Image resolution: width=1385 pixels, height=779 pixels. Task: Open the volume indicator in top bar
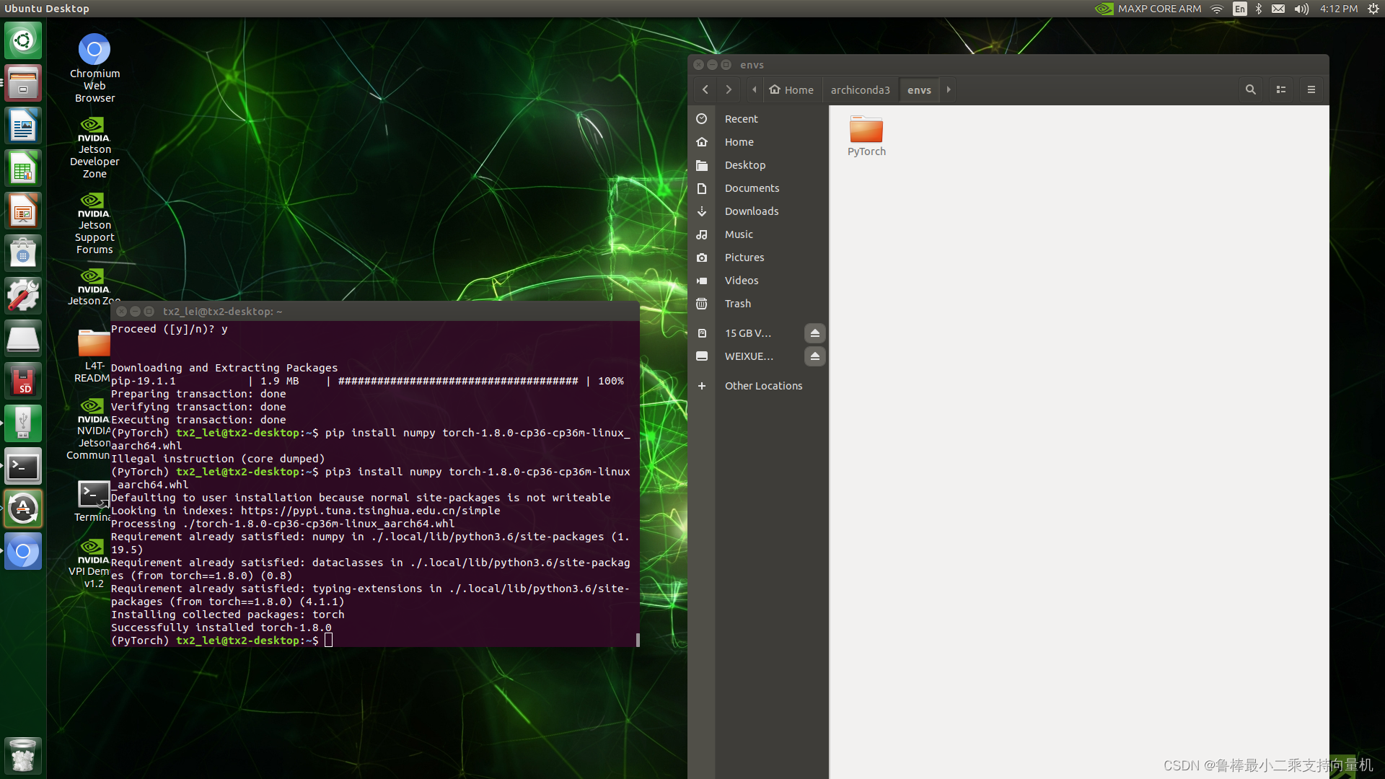point(1301,9)
